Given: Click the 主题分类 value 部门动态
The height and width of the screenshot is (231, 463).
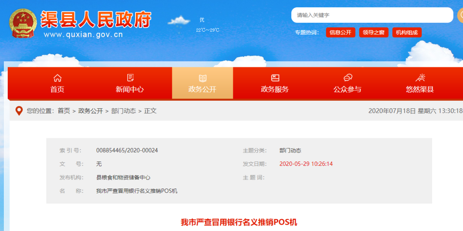Looking at the screenshot, I should click(290, 150).
